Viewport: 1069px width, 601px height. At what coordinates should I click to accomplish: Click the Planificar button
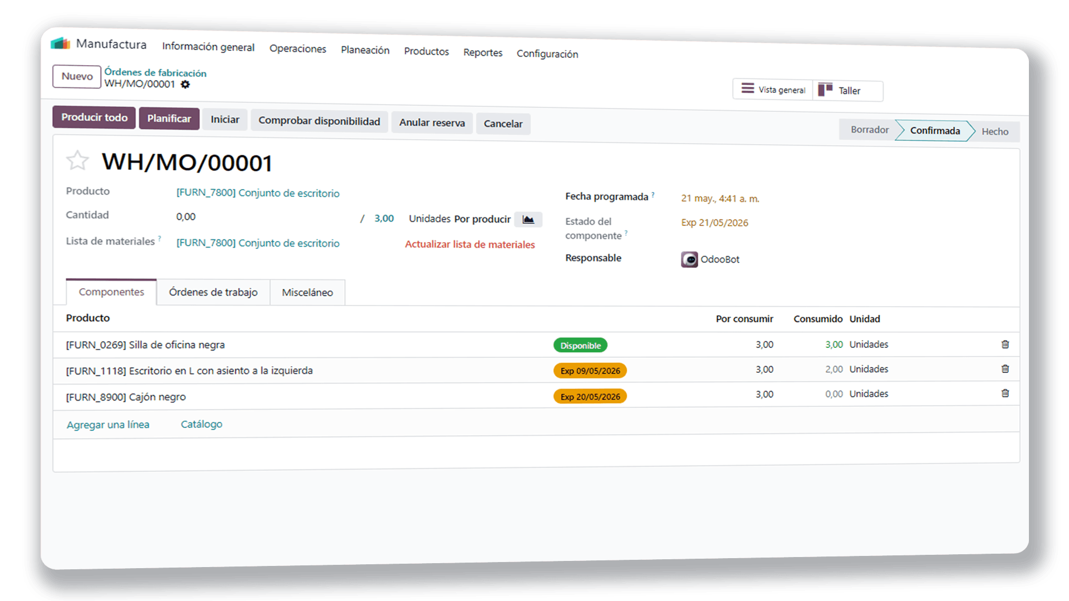coord(169,119)
